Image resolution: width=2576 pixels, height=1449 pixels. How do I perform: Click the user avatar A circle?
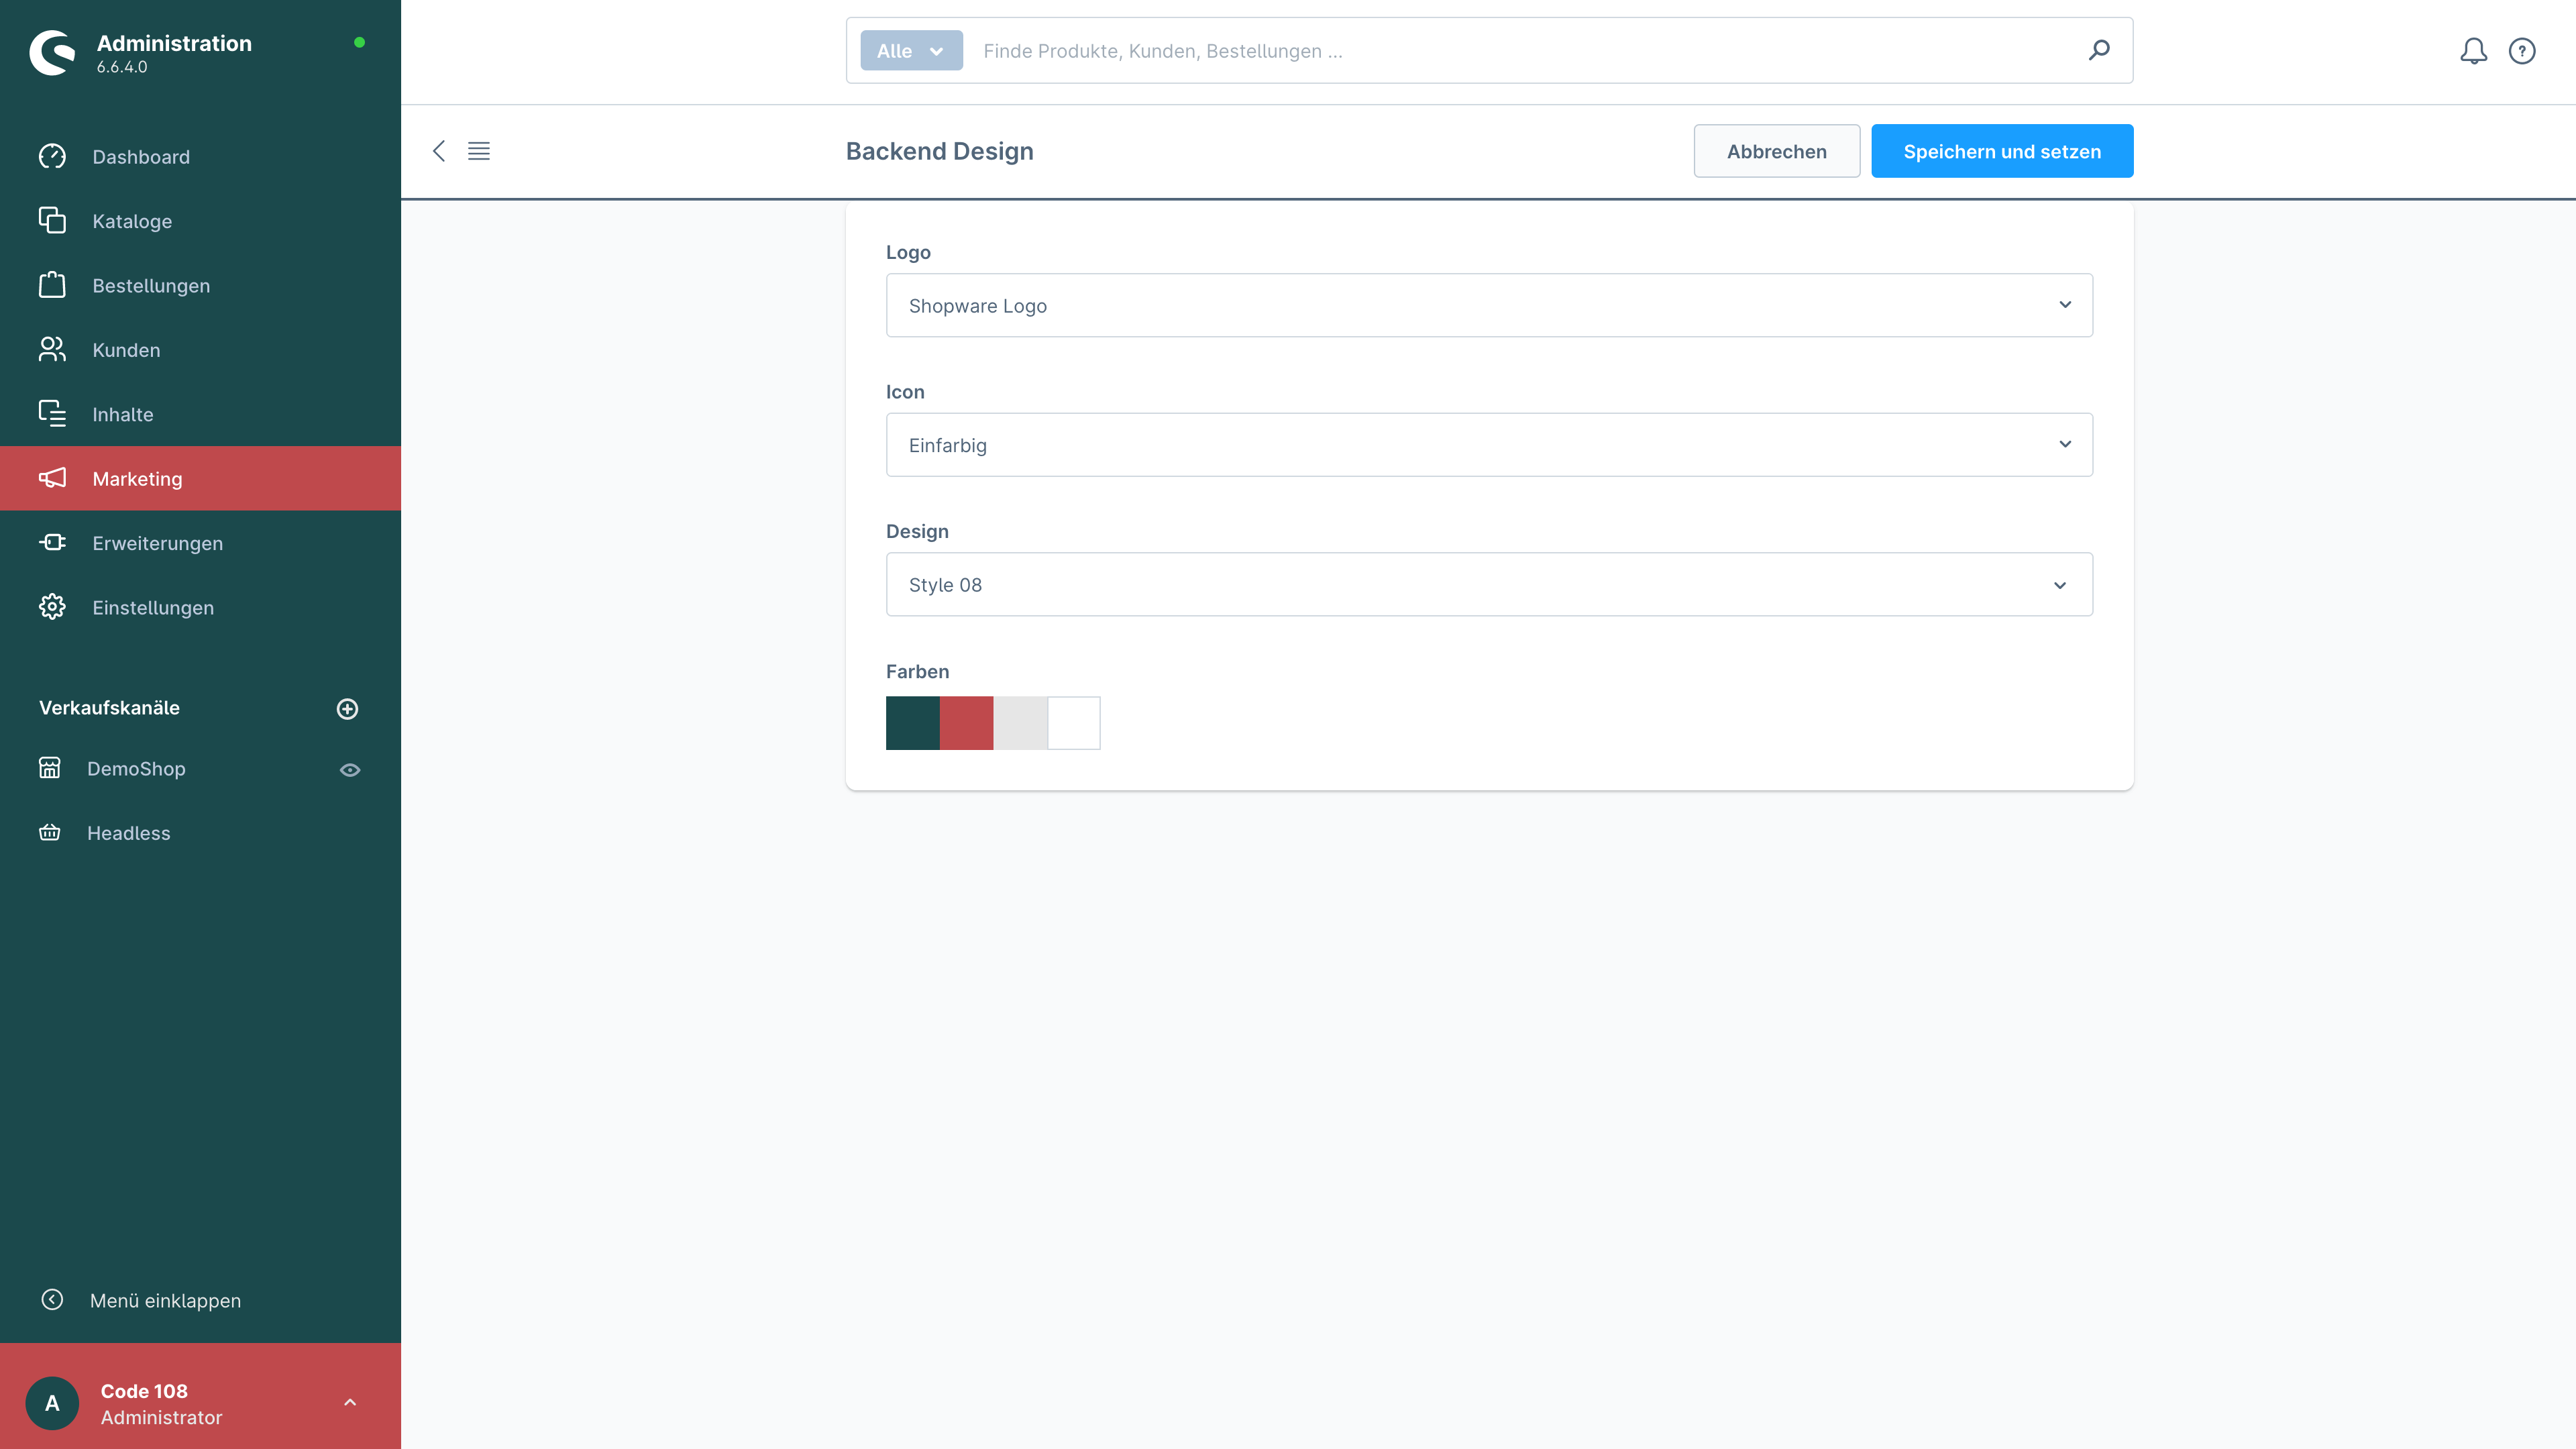(52, 1403)
